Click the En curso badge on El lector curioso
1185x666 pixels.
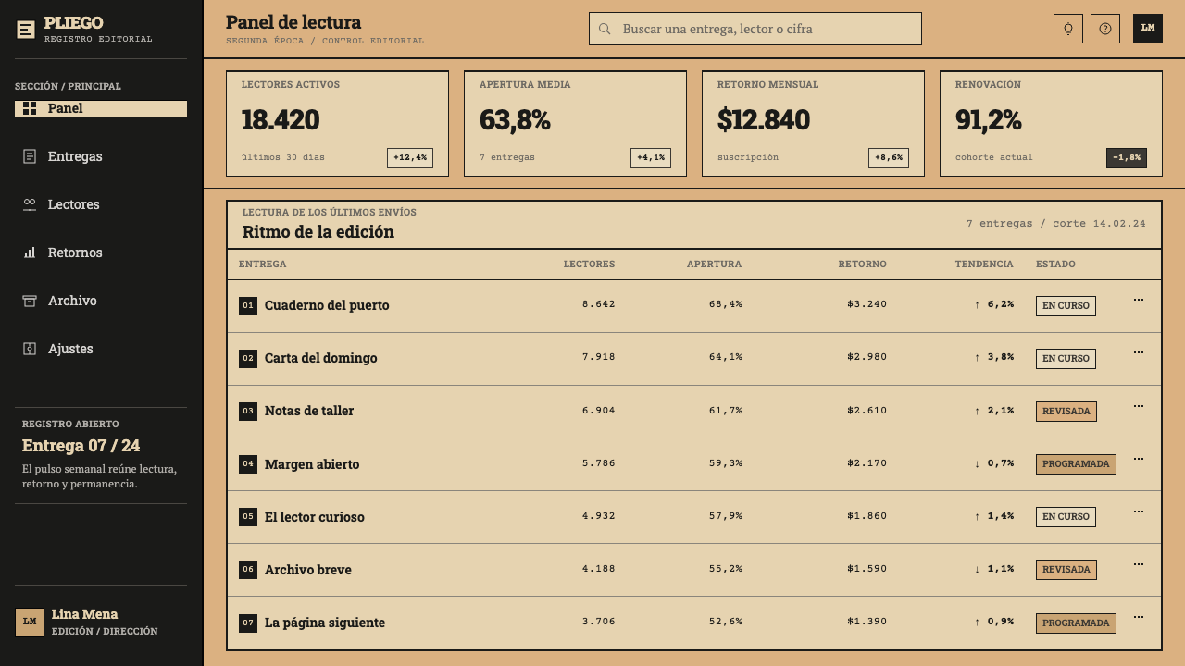tap(1066, 517)
